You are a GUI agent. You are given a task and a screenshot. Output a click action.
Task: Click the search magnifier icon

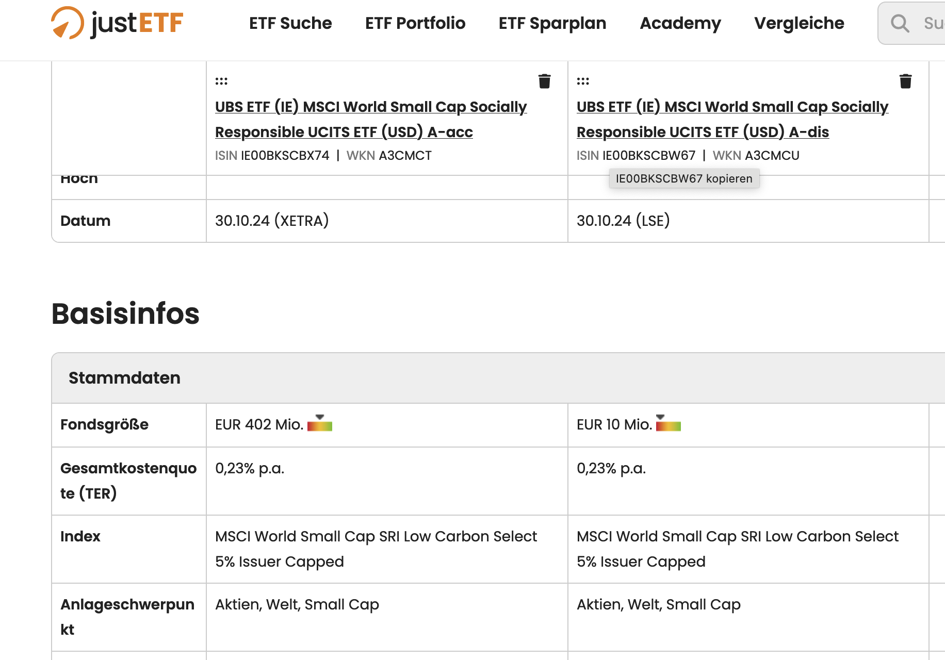tap(900, 23)
